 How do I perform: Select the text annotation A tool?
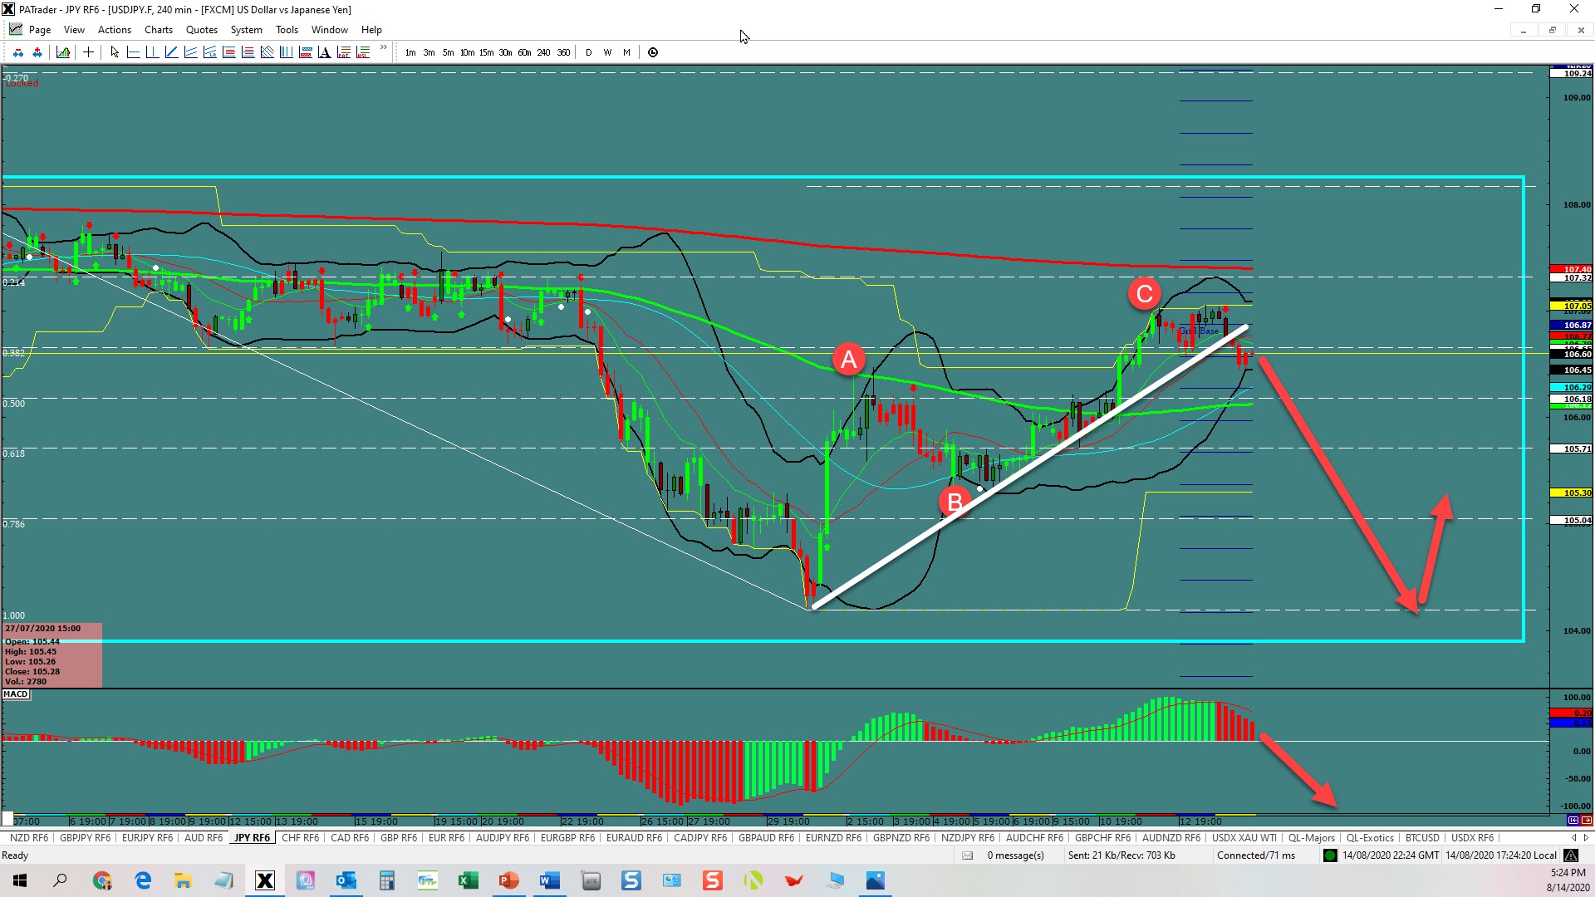point(324,52)
